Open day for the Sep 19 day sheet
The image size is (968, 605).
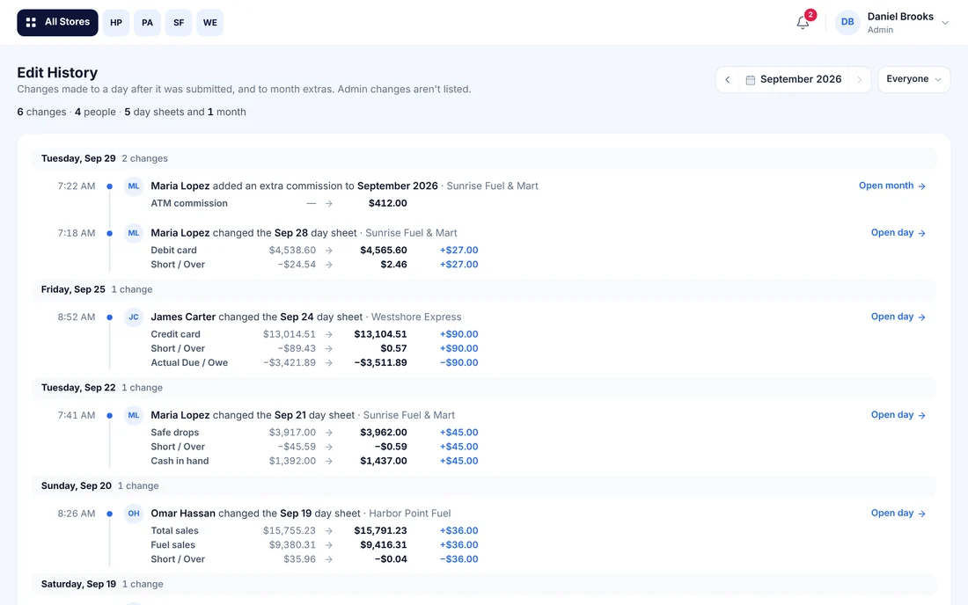tap(898, 514)
